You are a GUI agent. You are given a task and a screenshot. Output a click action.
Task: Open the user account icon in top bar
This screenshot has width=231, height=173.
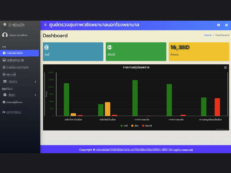click(x=218, y=25)
